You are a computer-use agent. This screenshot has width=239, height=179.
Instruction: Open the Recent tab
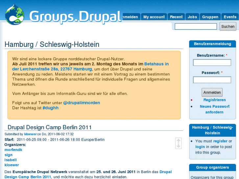click(x=176, y=17)
